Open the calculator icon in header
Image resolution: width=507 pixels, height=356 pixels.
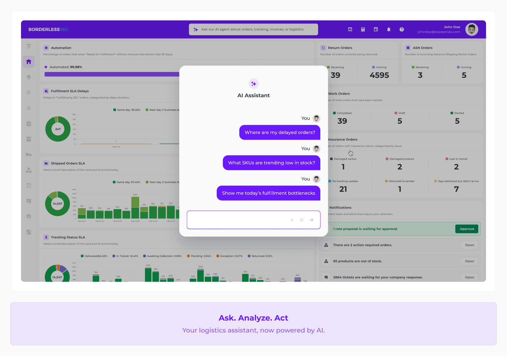point(363,29)
